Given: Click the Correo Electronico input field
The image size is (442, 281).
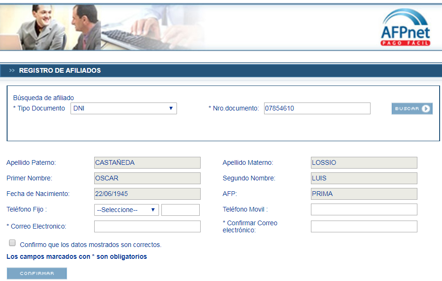Looking at the screenshot, I should click(x=147, y=226).
